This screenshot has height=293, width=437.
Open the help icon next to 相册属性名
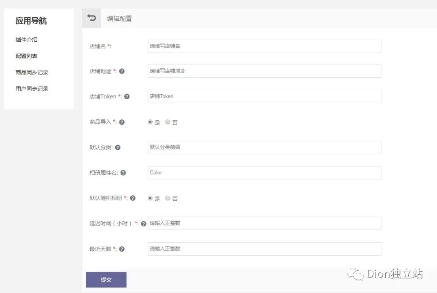tap(123, 173)
